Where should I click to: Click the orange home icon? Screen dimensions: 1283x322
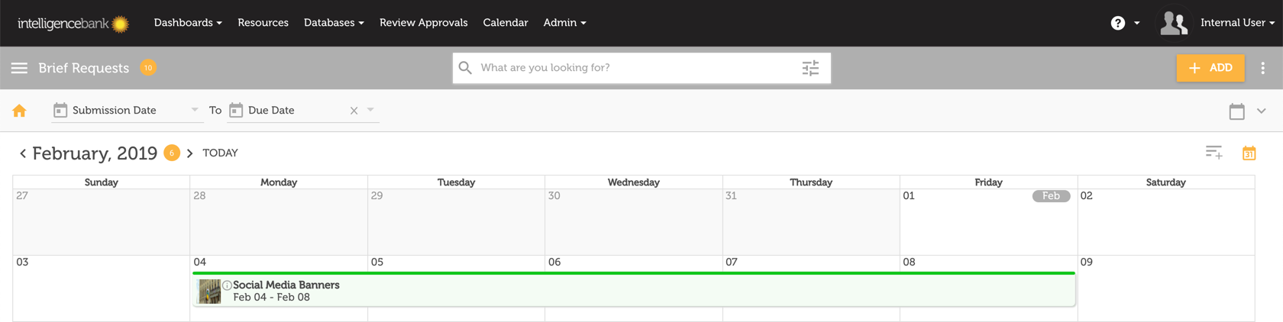(x=19, y=111)
